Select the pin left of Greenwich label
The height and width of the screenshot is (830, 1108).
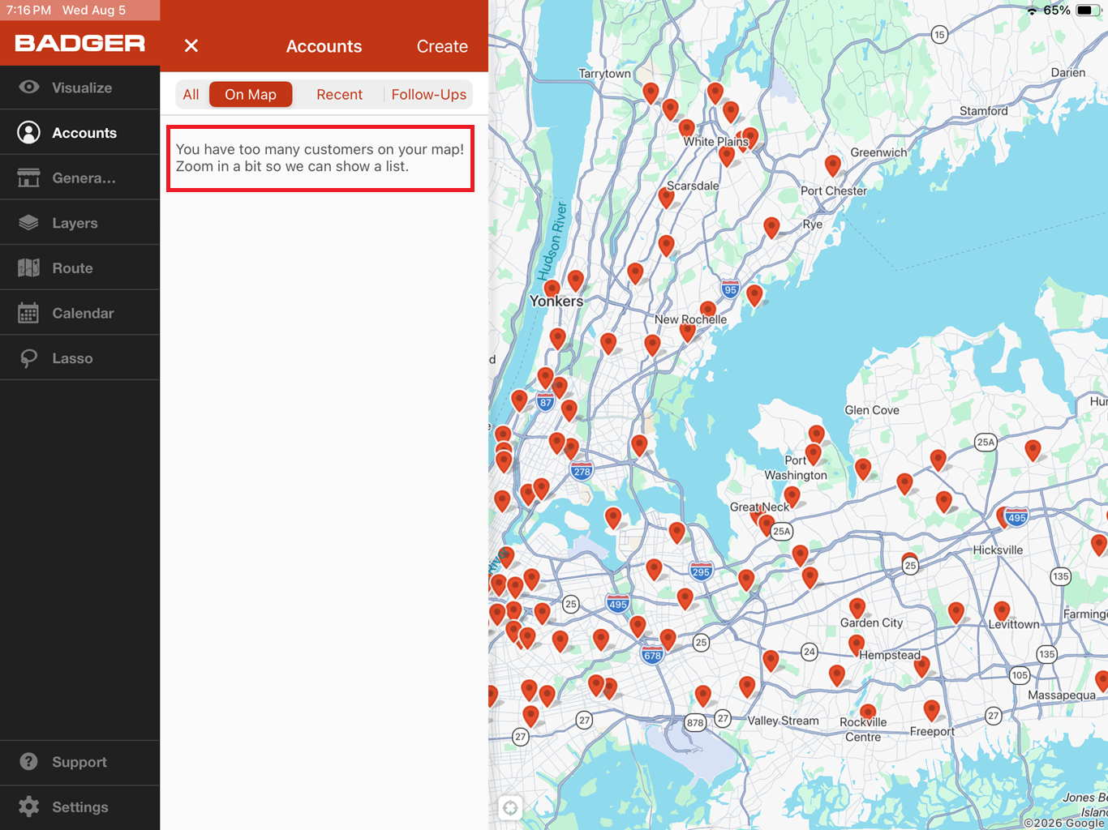[833, 165]
